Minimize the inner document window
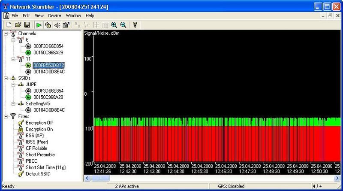343x191 pixels. (x=323, y=15)
